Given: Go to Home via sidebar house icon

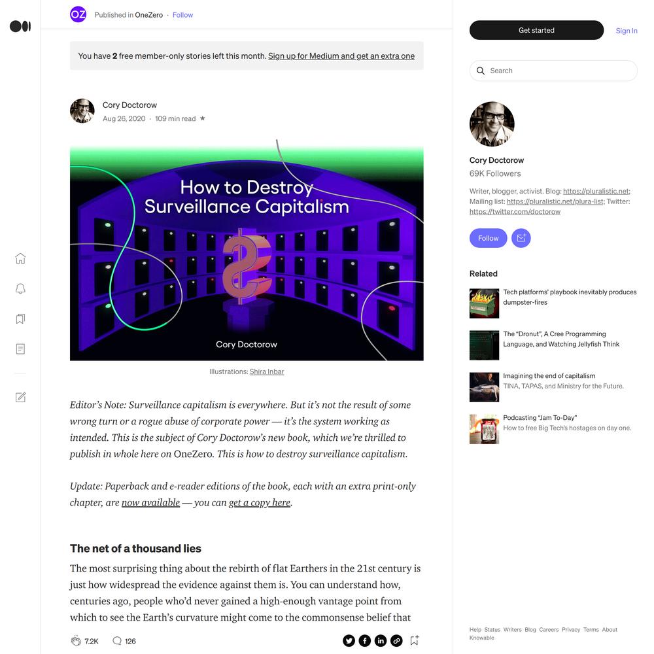Looking at the screenshot, I should (20, 258).
